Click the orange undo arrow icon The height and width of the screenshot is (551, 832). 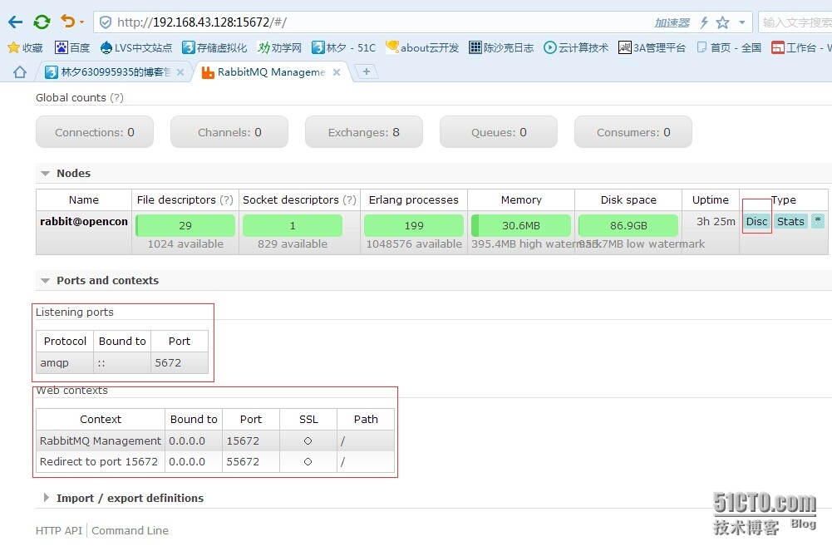[x=68, y=22]
